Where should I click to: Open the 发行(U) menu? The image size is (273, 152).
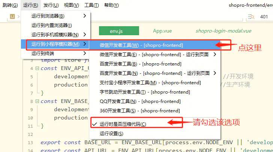click(x=51, y=5)
